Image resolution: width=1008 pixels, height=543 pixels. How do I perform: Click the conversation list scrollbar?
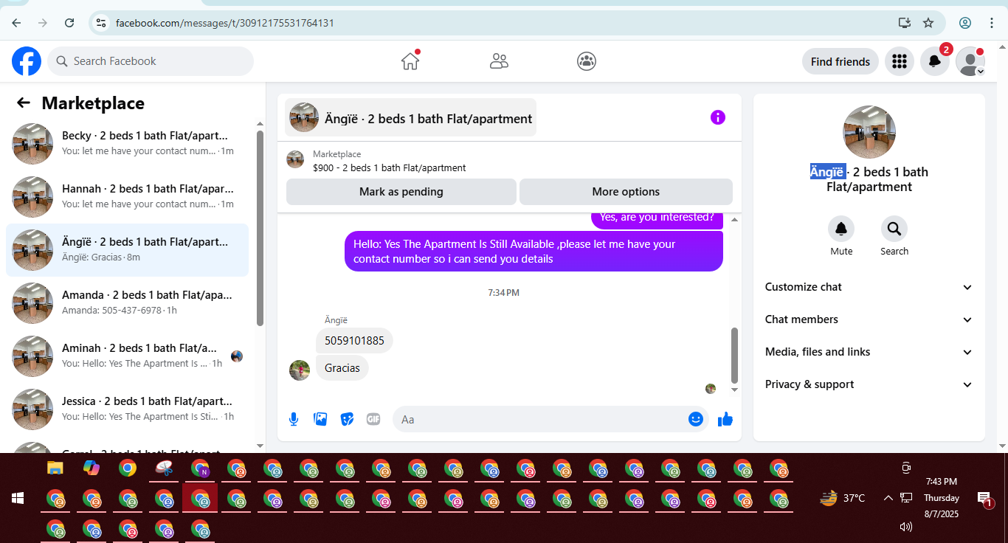click(x=260, y=228)
